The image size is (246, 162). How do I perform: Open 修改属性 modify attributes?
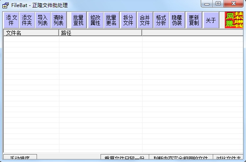tap(96, 20)
